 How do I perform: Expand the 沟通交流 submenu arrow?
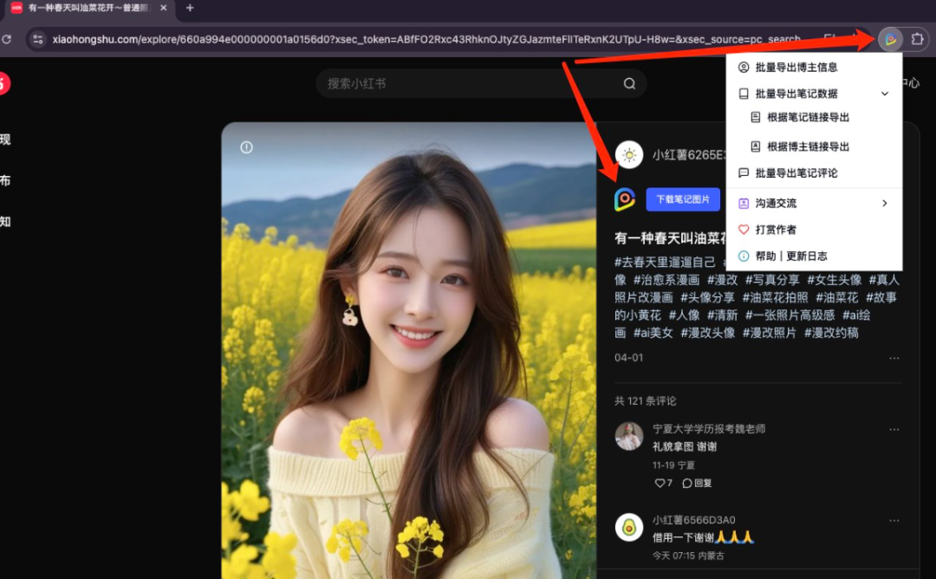(885, 204)
